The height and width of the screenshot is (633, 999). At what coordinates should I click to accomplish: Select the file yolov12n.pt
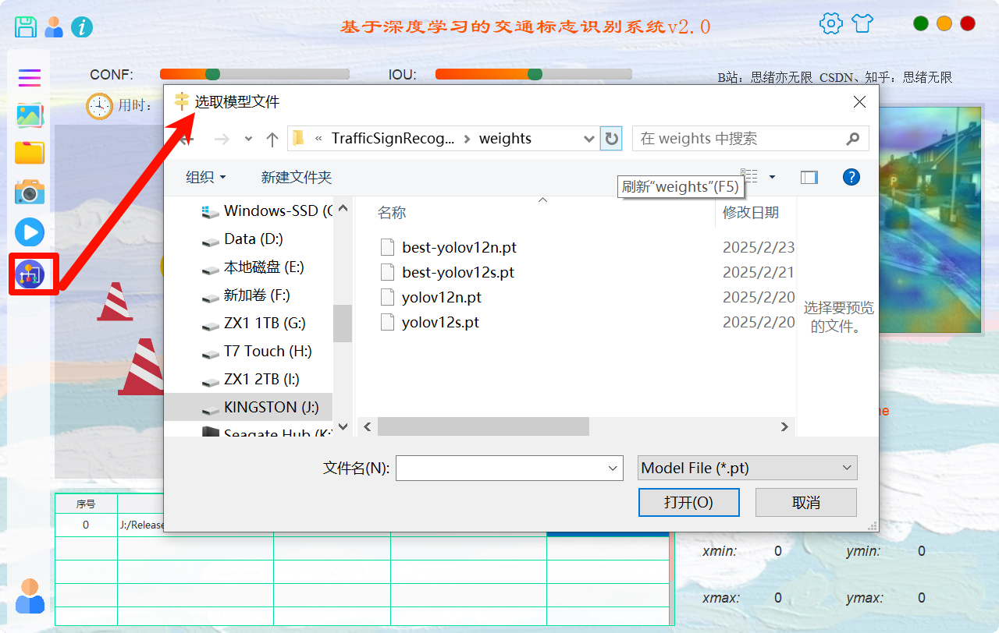pos(442,297)
